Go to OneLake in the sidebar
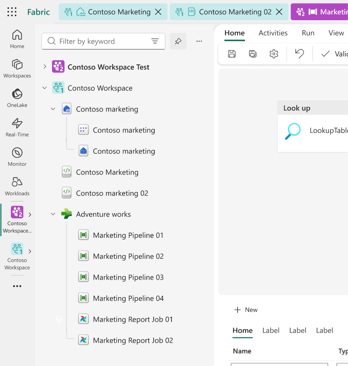This screenshot has height=366, width=348. tap(17, 98)
